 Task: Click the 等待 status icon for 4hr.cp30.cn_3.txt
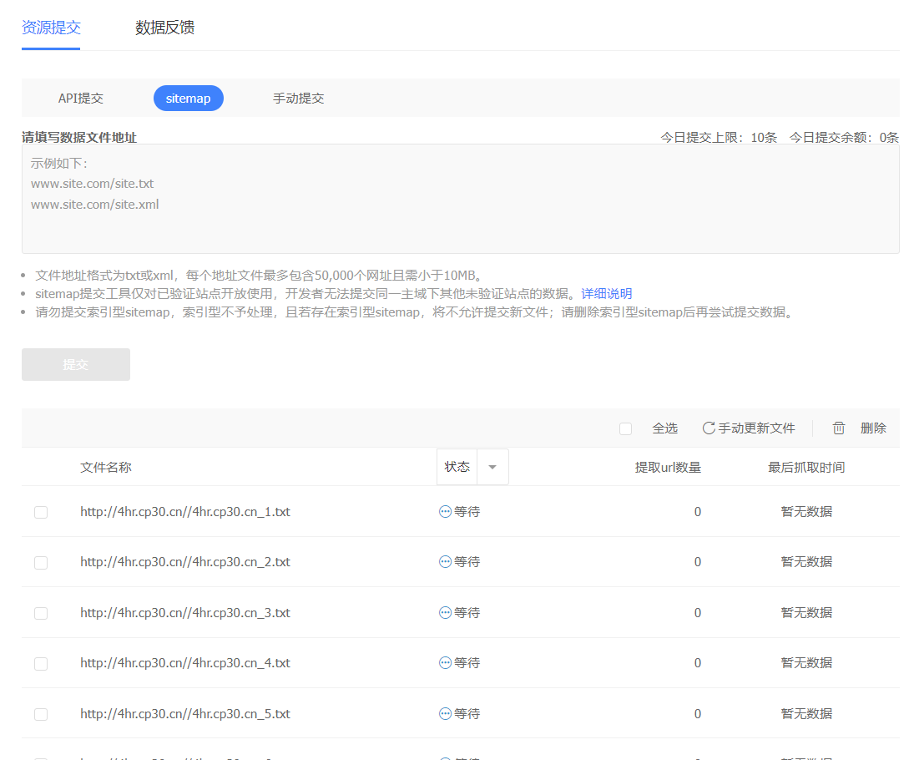pyautogui.click(x=444, y=612)
